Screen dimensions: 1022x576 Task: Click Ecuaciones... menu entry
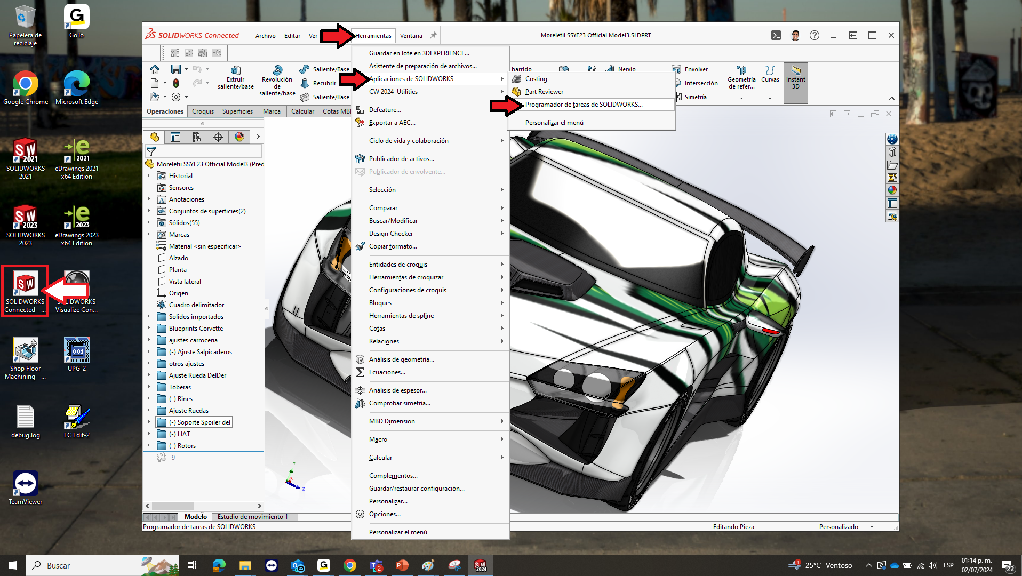click(430, 372)
